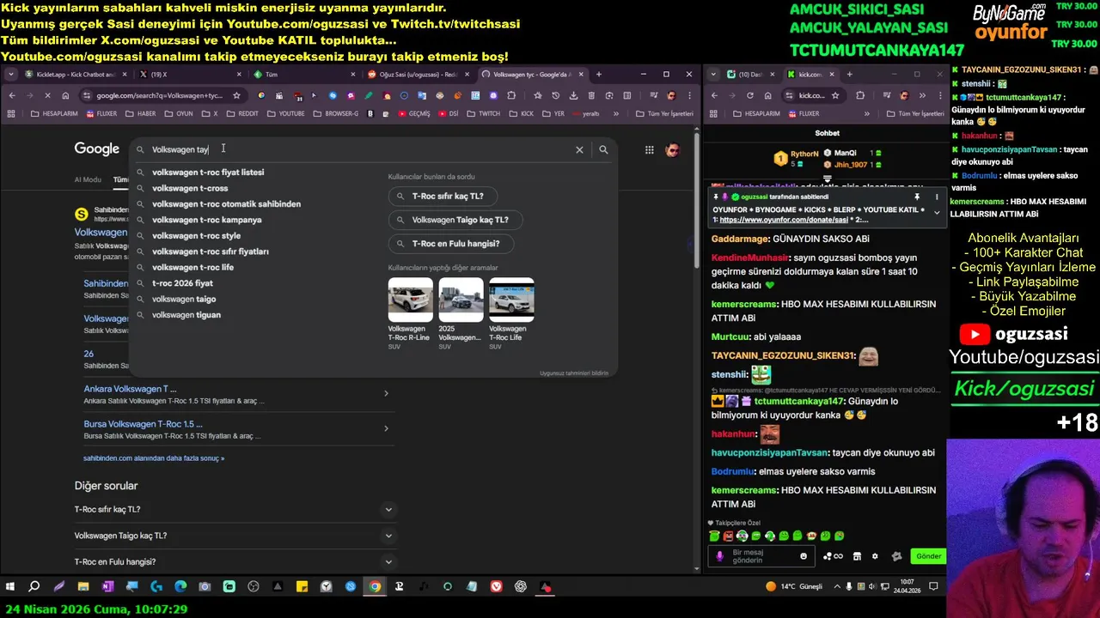Open Windows taskbar search
1100x618 pixels.
coord(34,587)
